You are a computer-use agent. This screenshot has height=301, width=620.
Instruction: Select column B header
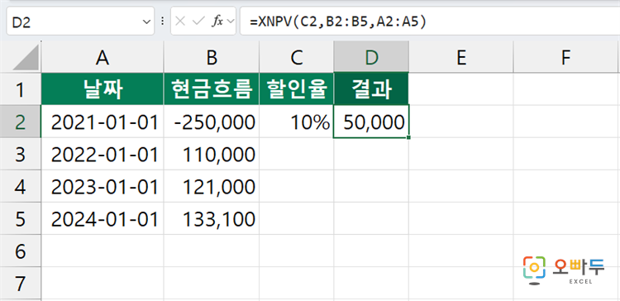212,58
